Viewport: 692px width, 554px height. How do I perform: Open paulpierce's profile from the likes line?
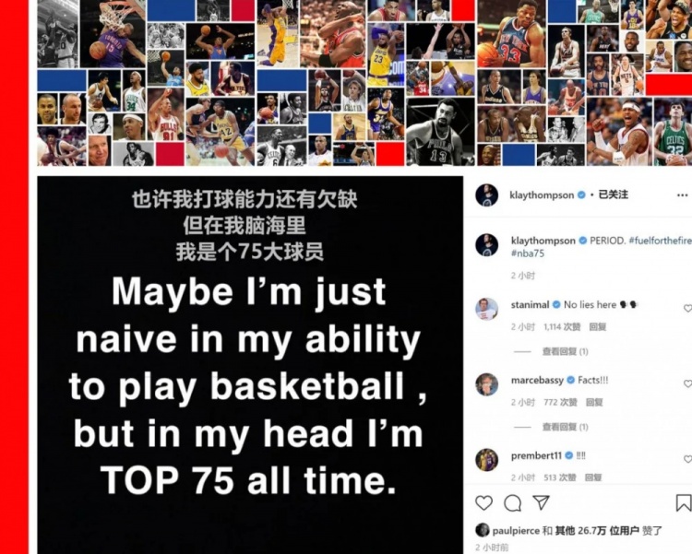point(516,531)
